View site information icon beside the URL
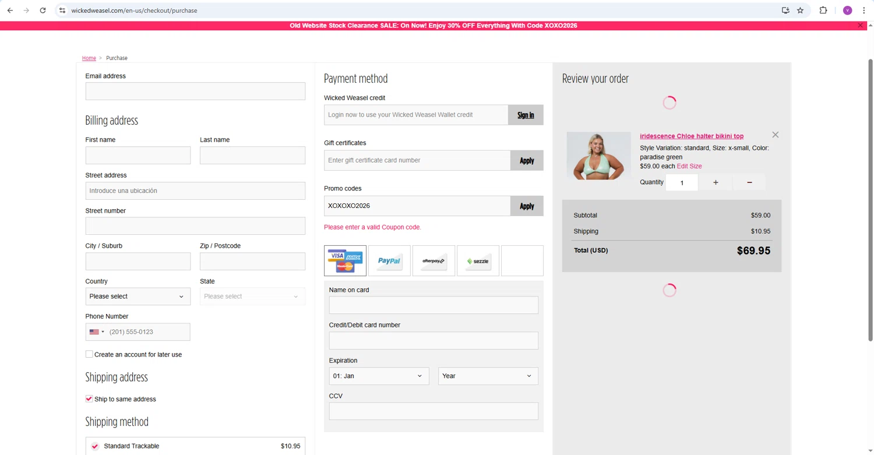Image resolution: width=874 pixels, height=455 pixels. coord(62,10)
